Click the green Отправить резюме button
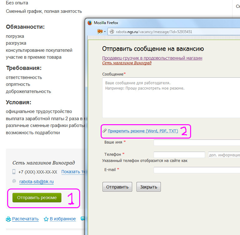 37,198
